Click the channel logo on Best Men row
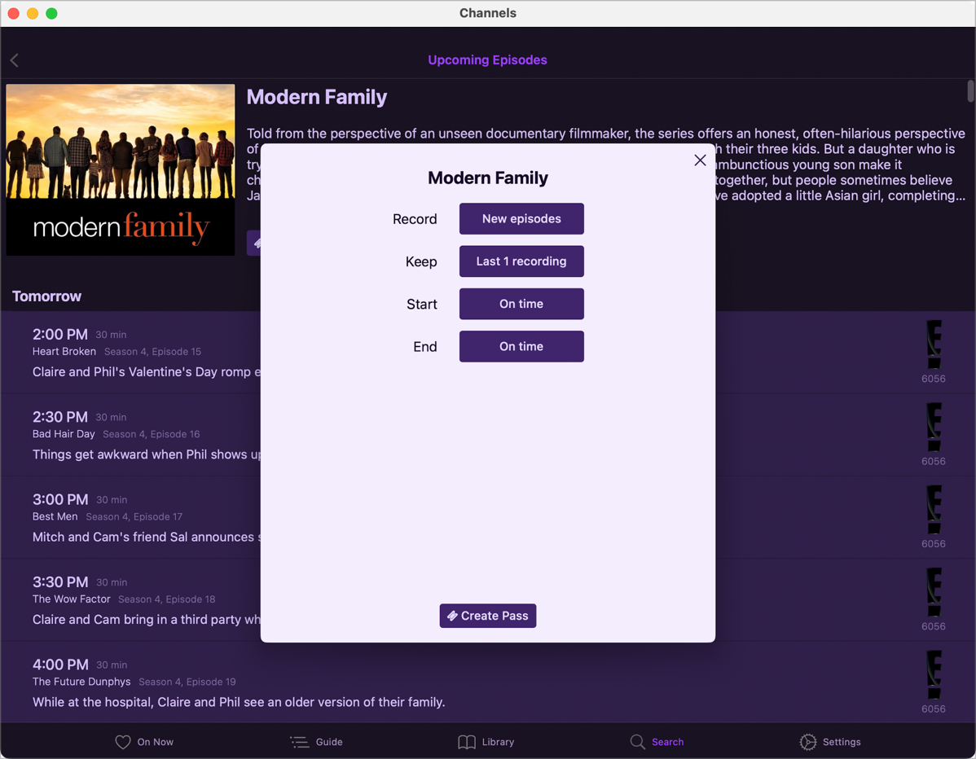This screenshot has height=759, width=976. (x=933, y=510)
